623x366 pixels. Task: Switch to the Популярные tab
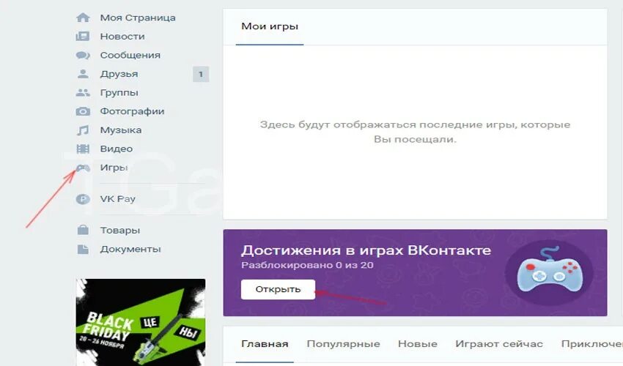[343, 344]
